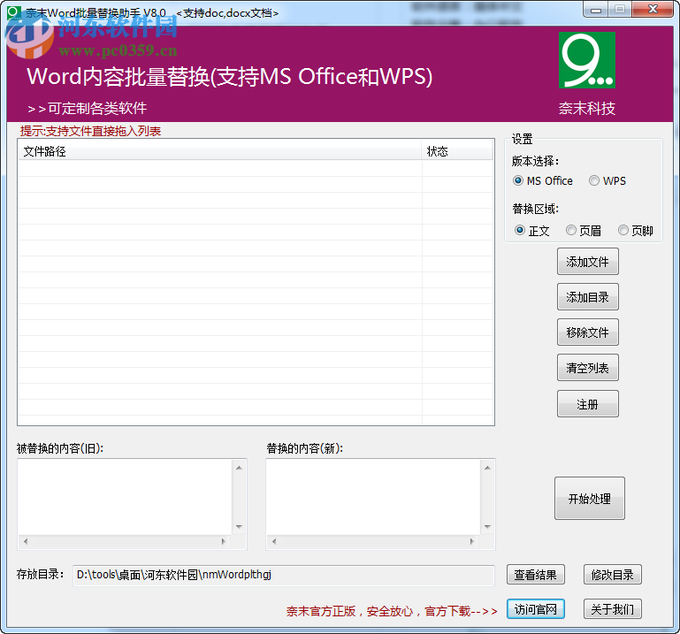The image size is (680, 634).
Task: Click the 状态 column header
Action: coord(457,151)
